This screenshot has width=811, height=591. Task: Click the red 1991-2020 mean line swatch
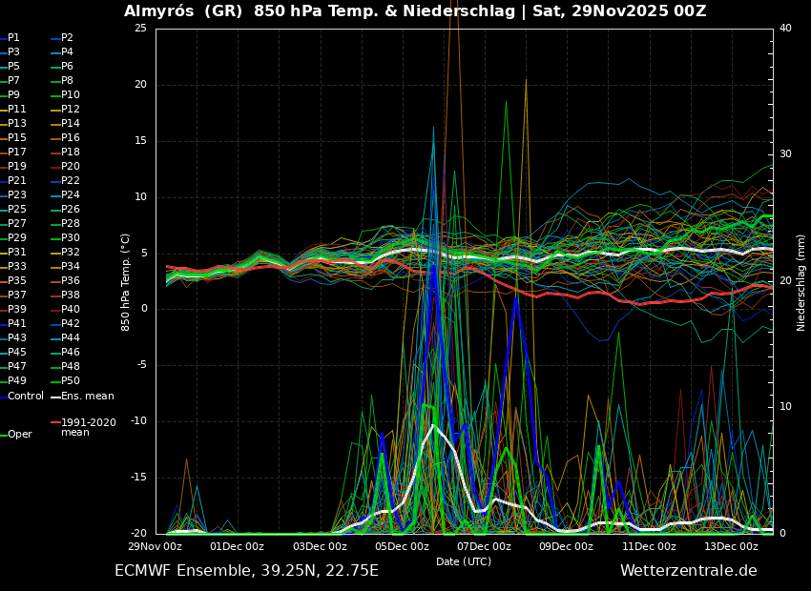click(55, 422)
